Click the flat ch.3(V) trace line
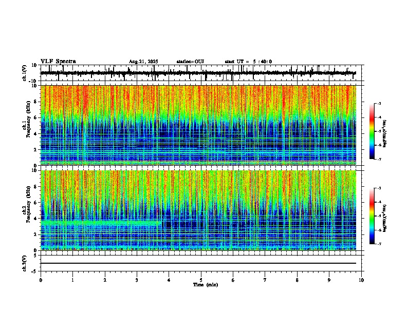The height and width of the screenshot is (314, 407). pos(198,263)
